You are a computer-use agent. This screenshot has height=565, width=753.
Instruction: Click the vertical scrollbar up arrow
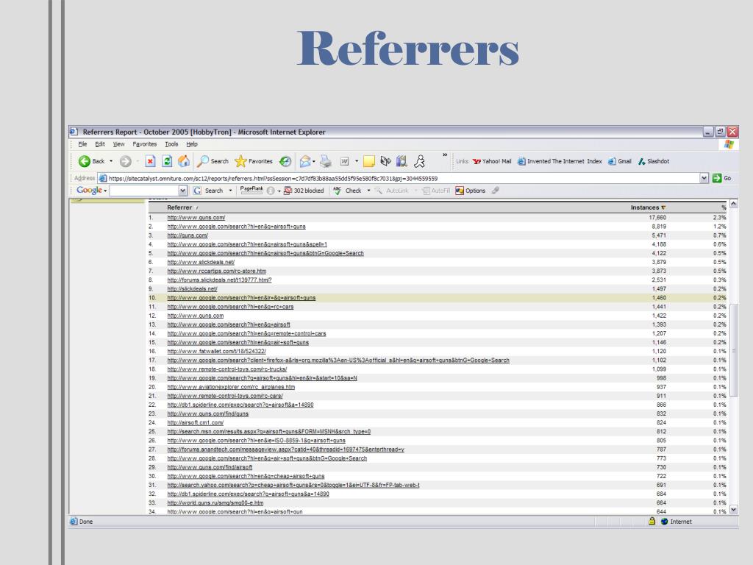click(x=733, y=204)
